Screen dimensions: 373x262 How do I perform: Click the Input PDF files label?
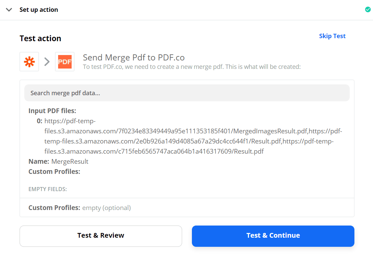point(52,111)
